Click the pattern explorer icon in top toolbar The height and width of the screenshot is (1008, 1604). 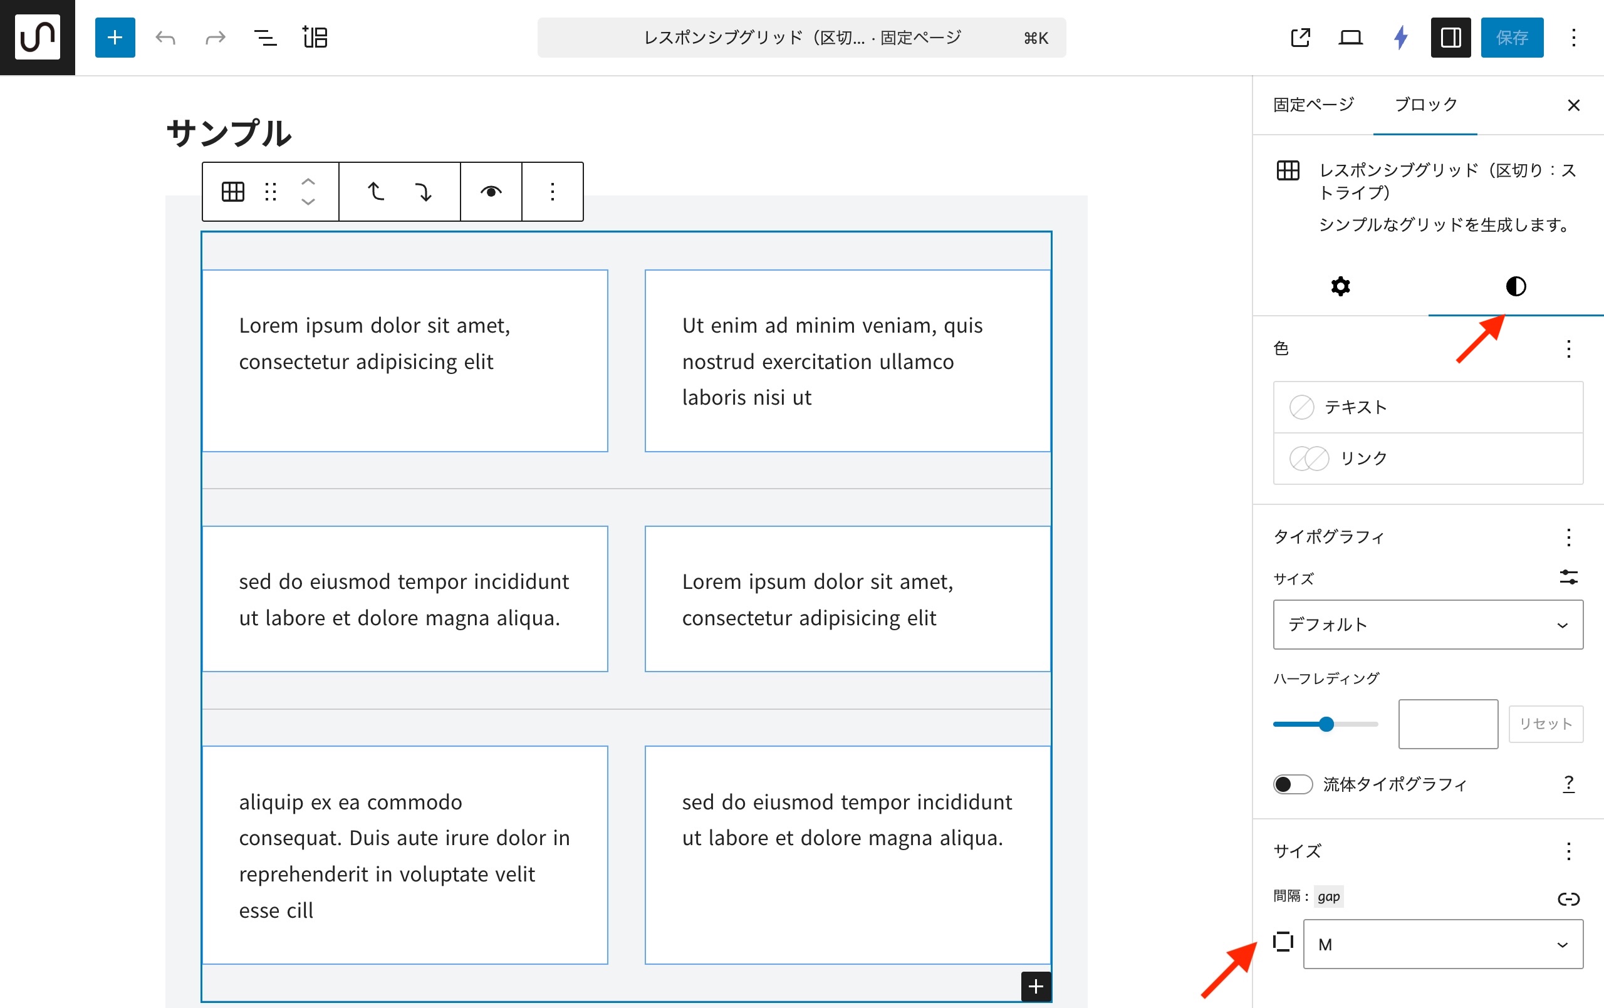click(315, 38)
